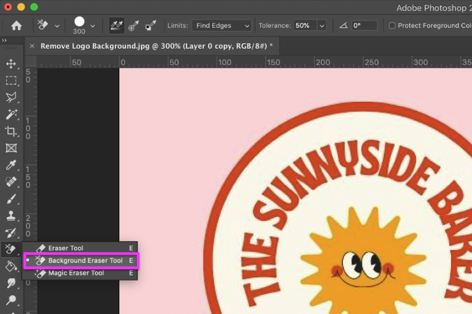Choose Eraser Tool from flyout menu
This screenshot has width=472, height=314.
[x=80, y=248]
